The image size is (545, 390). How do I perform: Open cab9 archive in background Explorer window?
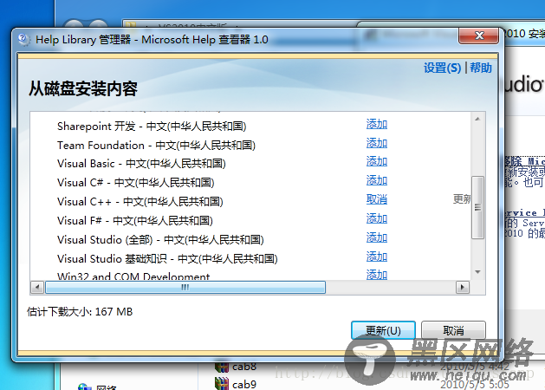pyautogui.click(x=236, y=384)
